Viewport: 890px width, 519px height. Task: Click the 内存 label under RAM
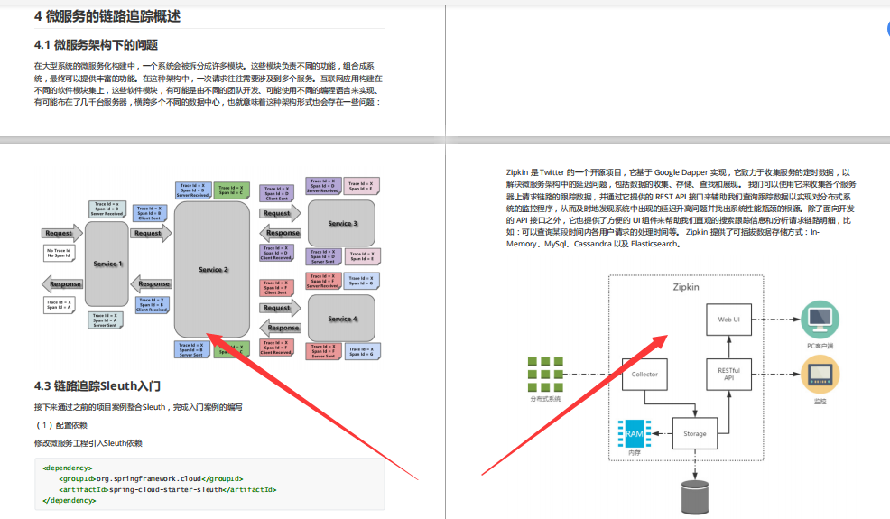point(634,452)
